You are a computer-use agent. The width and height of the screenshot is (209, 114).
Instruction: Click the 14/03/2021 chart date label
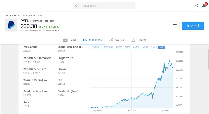click(x=165, y=110)
